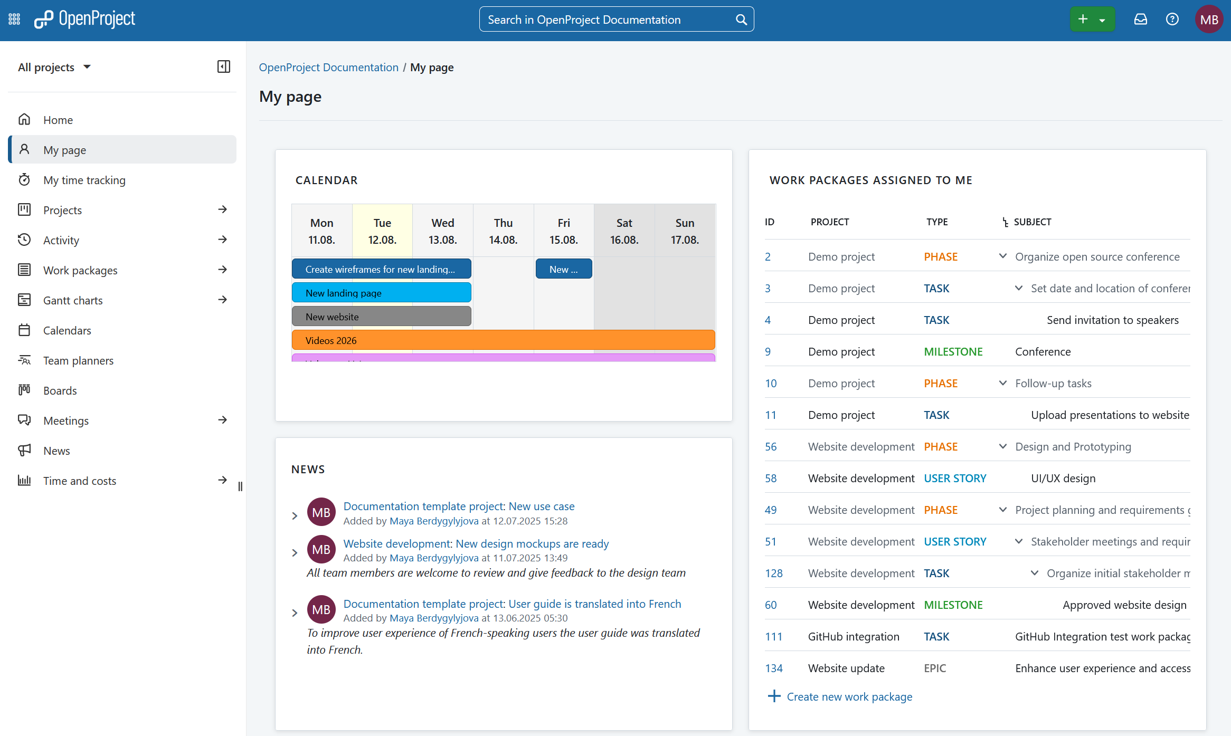Open Time and costs from the sidebar
The image size is (1231, 736).
pyautogui.click(x=79, y=481)
